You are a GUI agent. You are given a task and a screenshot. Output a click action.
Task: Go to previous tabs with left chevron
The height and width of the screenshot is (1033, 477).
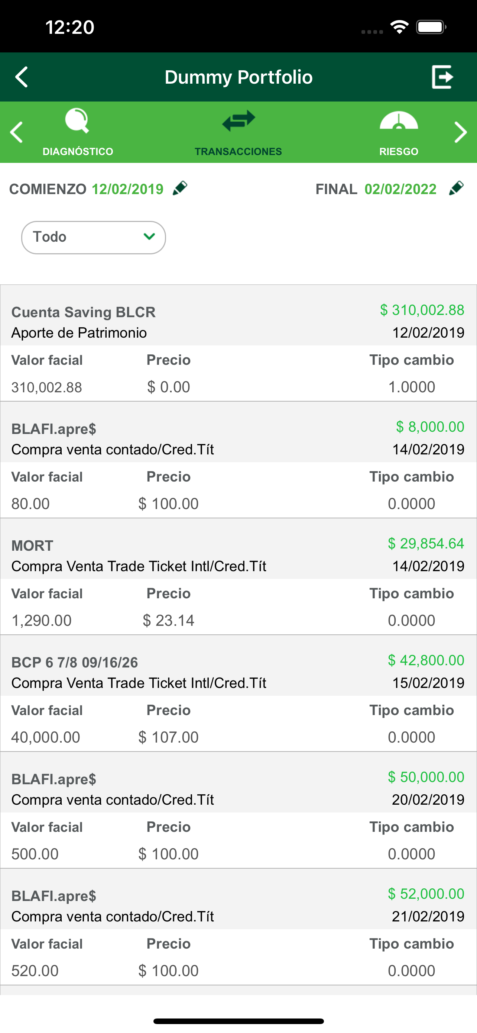point(16,132)
